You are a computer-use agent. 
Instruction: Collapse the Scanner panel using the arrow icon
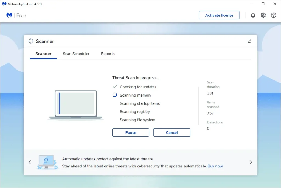pyautogui.click(x=249, y=41)
